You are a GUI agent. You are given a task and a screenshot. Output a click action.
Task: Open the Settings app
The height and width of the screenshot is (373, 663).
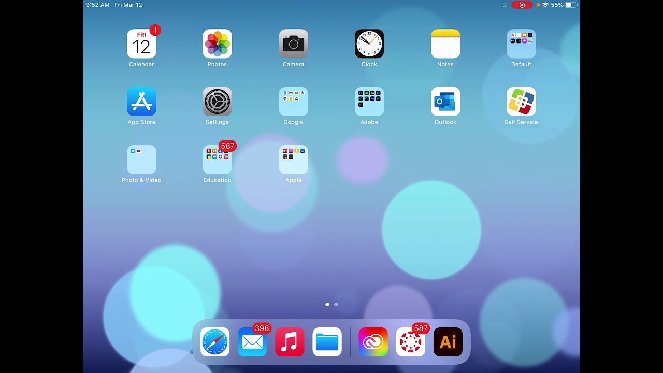click(x=218, y=102)
